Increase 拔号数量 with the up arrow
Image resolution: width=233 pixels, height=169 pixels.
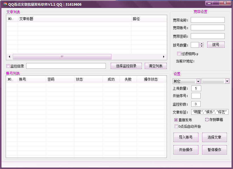[202, 43]
